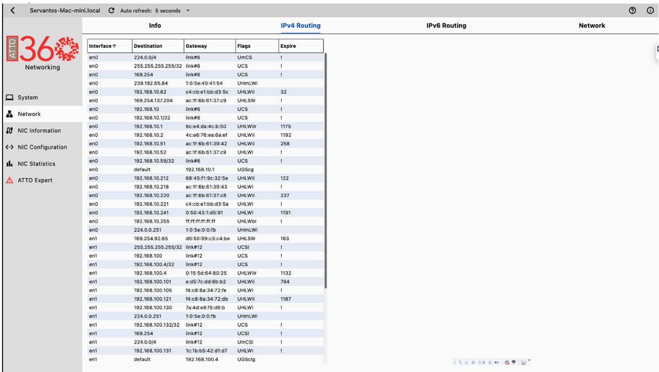This screenshot has height=372, width=659.
Task: Click the UmCSI flags cell
Action: coord(246,342)
